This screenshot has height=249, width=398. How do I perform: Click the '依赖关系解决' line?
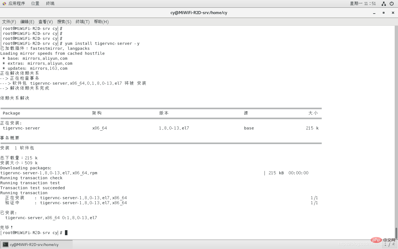tap(15, 98)
